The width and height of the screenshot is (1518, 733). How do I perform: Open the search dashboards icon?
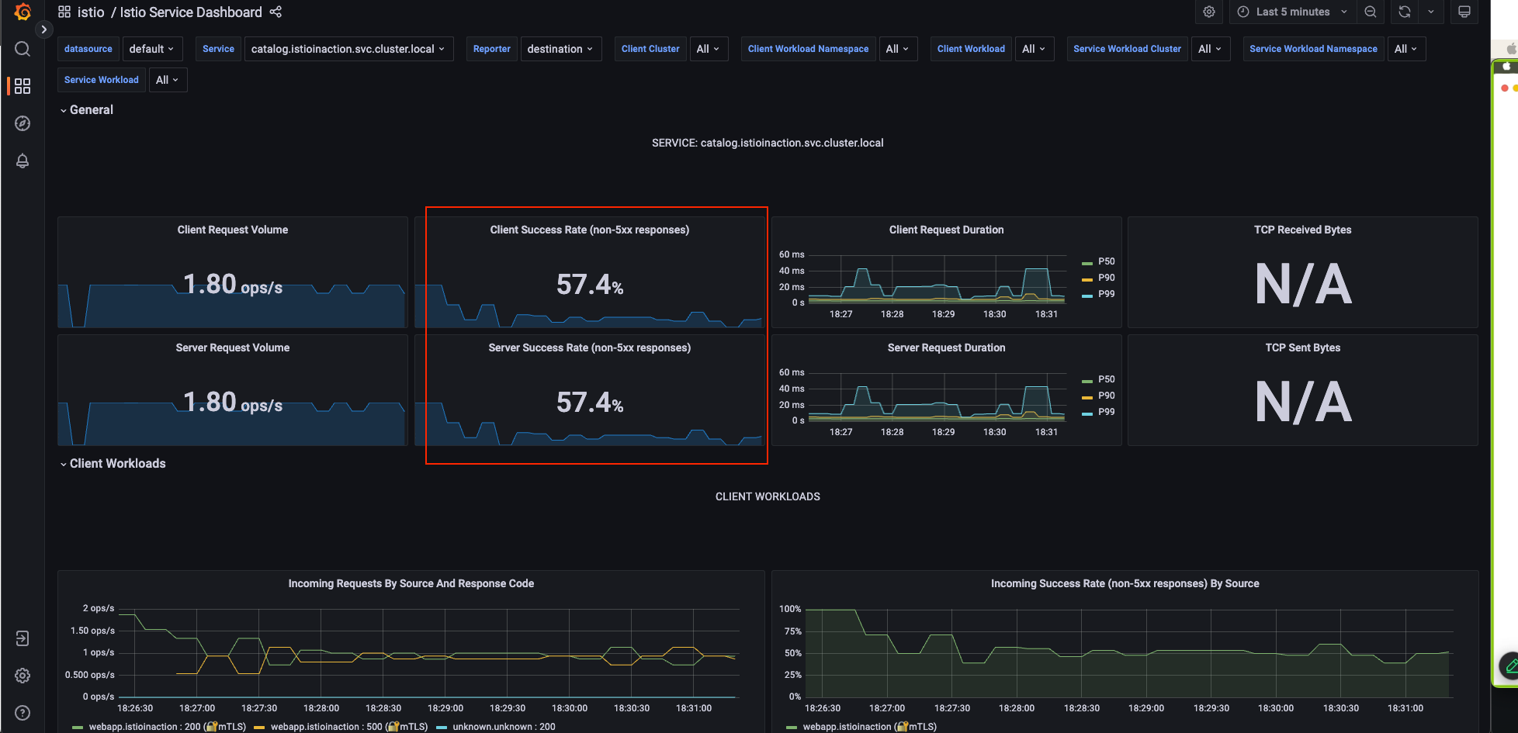[x=23, y=49]
